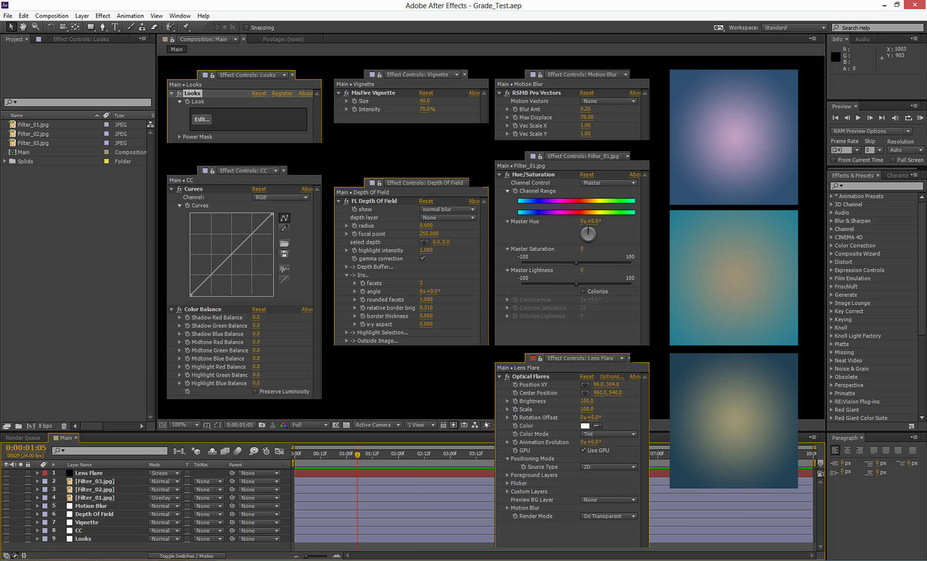Adjust the Master Saturation slider
This screenshot has width=927, height=561.
click(x=576, y=263)
